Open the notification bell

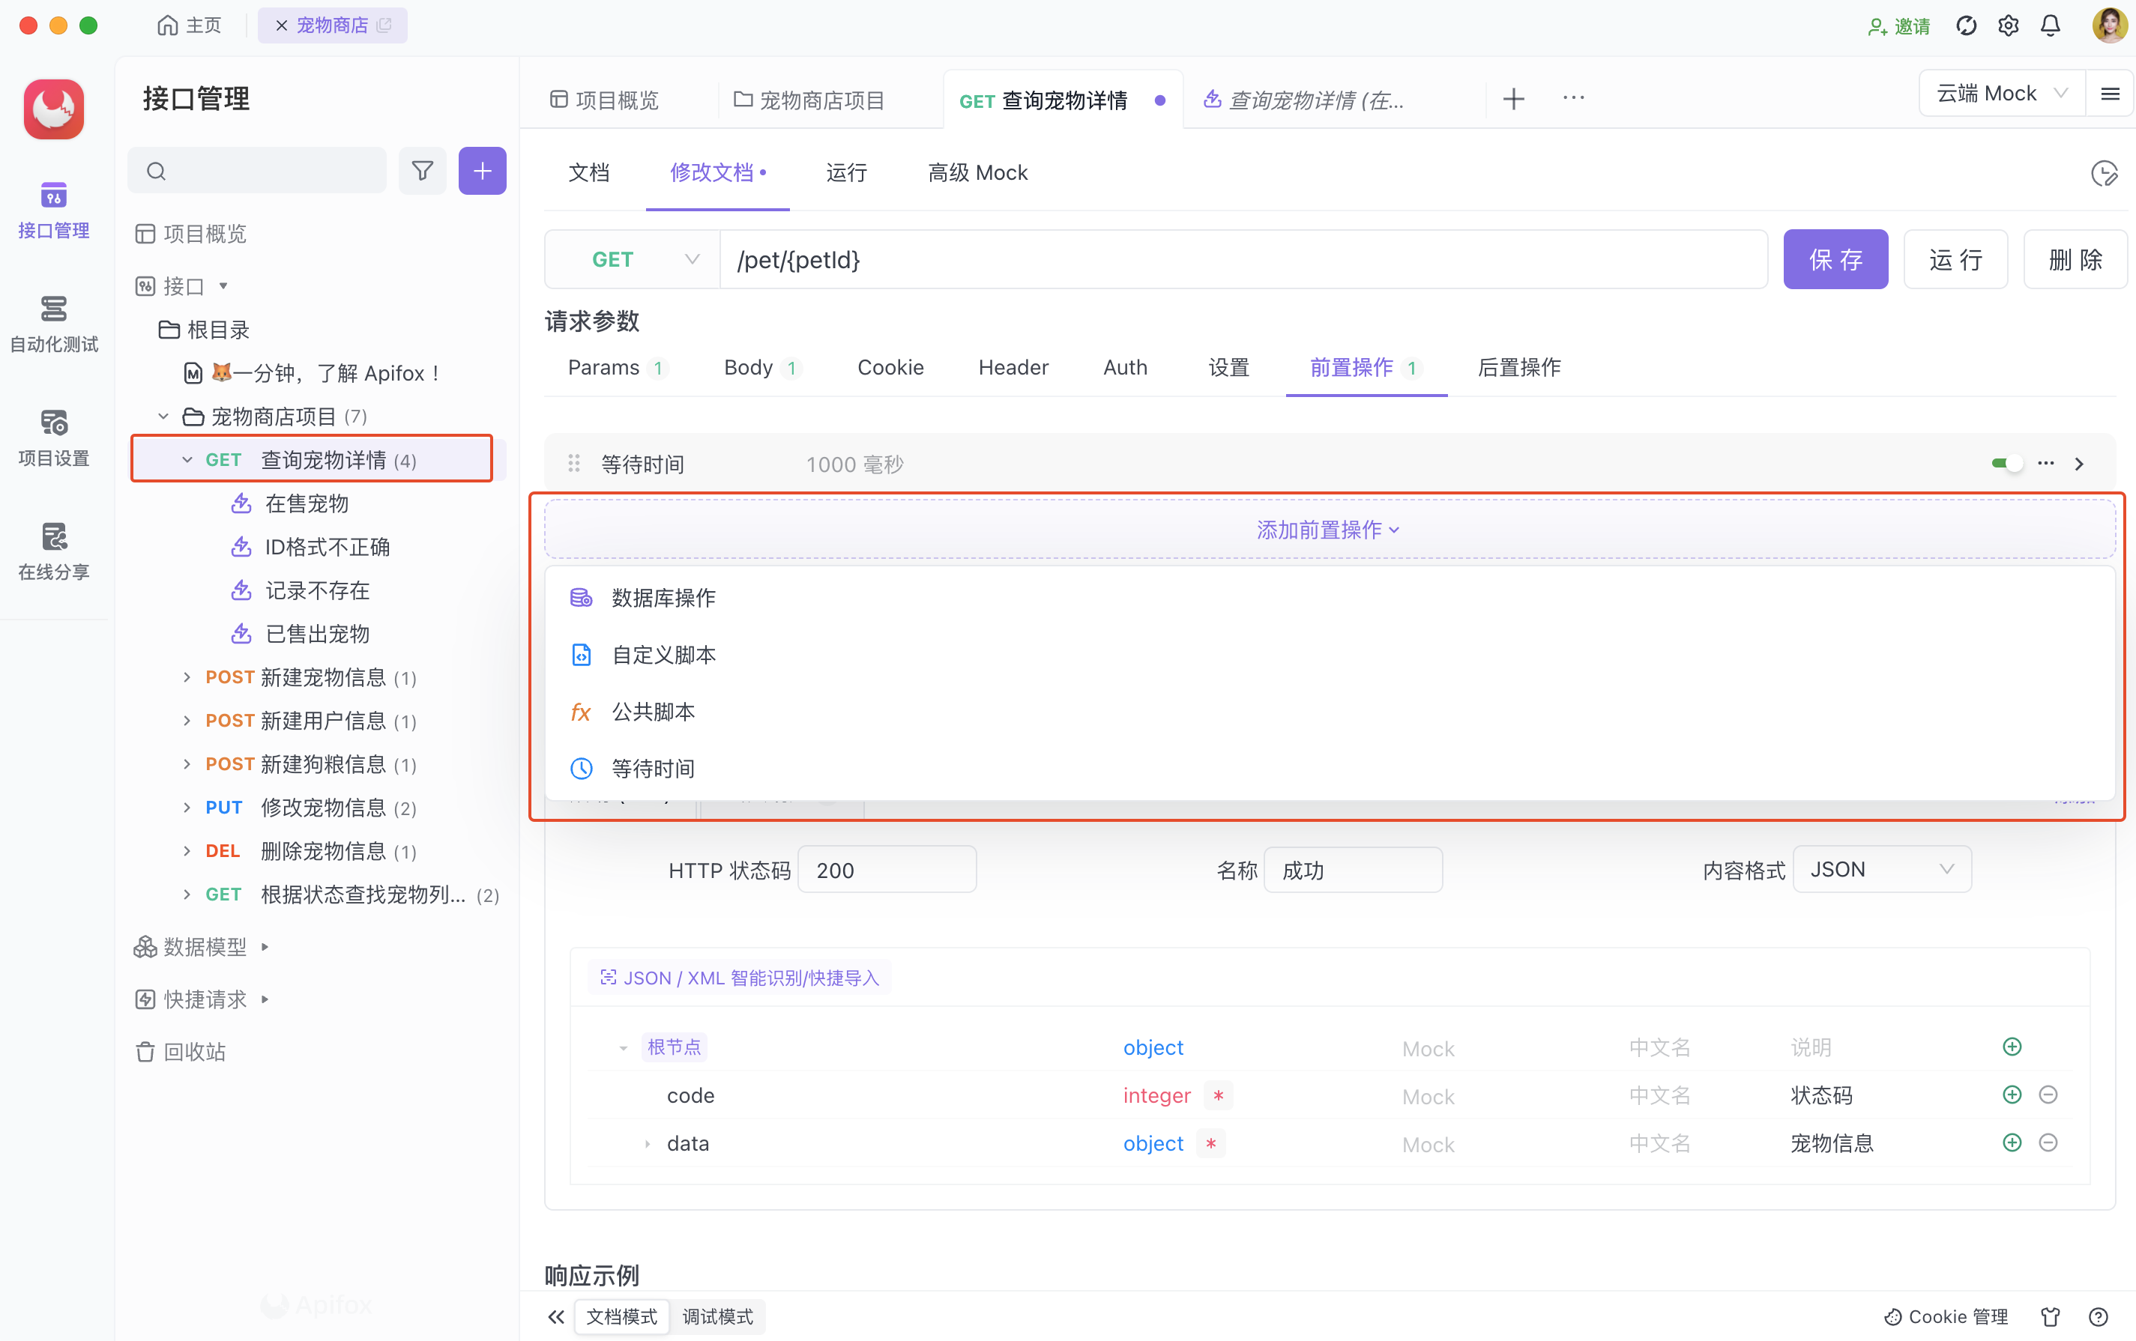coord(2050,25)
